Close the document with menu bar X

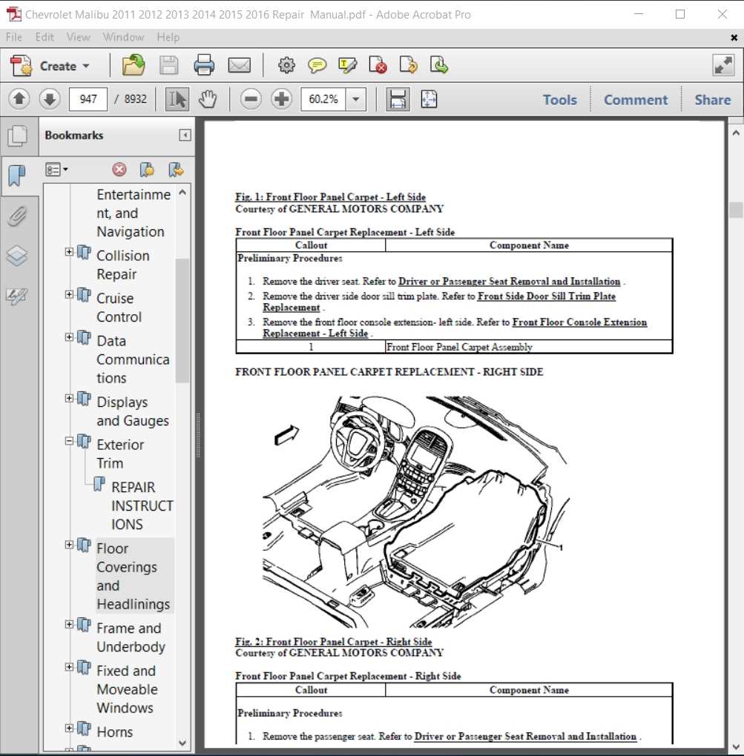pos(734,38)
